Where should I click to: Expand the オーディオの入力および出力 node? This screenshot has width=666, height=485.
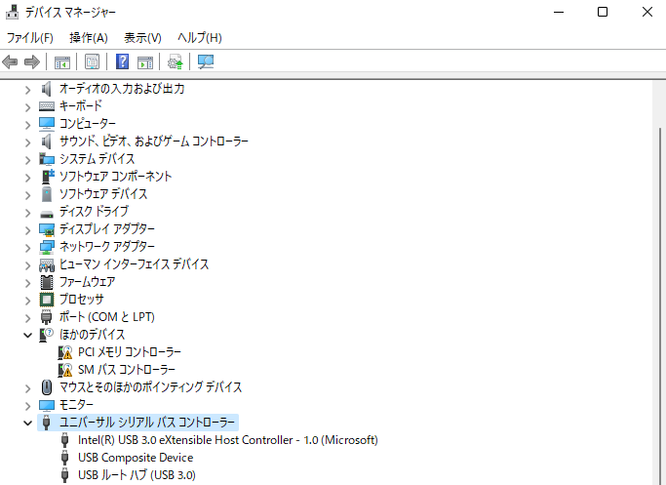tap(27, 90)
